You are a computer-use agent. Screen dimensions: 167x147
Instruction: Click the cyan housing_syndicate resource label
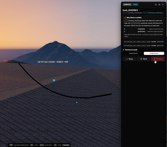[153, 13]
